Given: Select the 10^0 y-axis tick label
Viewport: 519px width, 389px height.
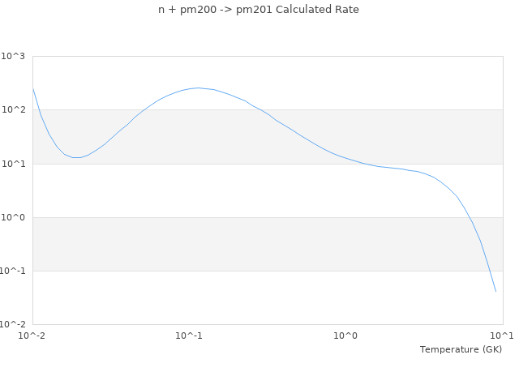Looking at the screenshot, I should pos(13,217).
